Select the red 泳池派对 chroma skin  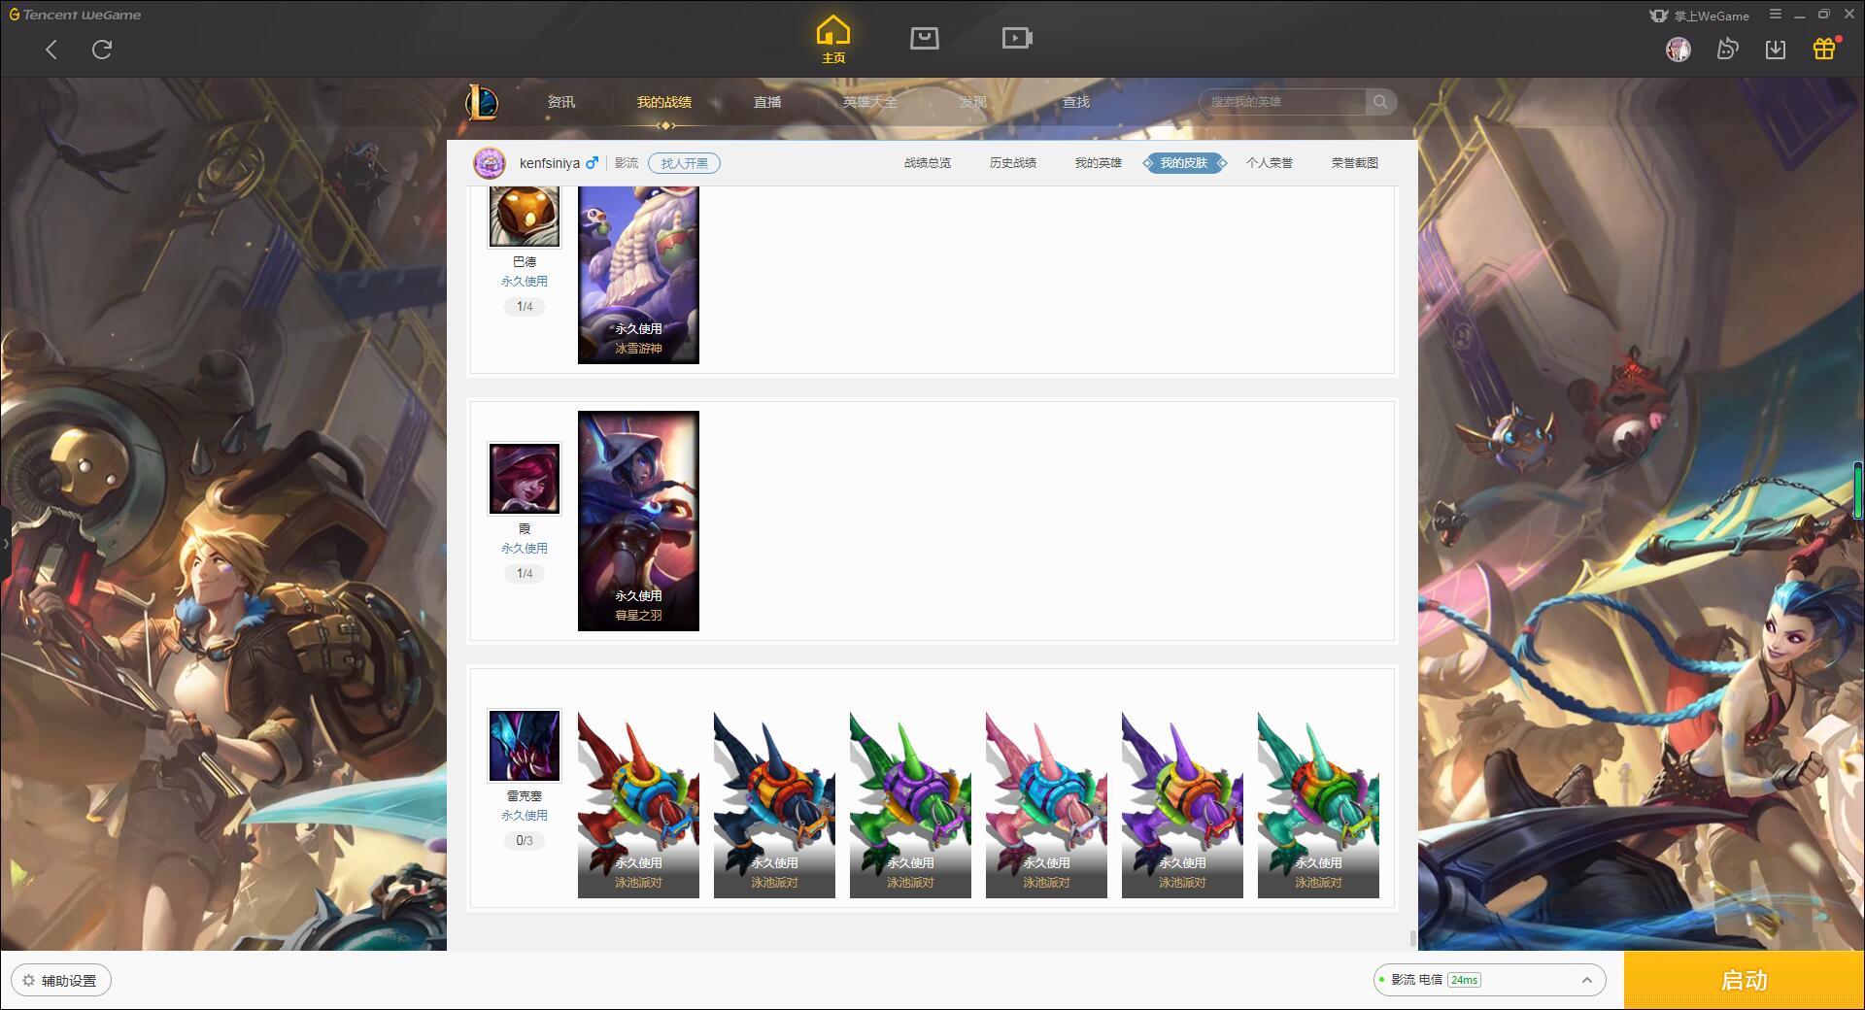click(638, 805)
